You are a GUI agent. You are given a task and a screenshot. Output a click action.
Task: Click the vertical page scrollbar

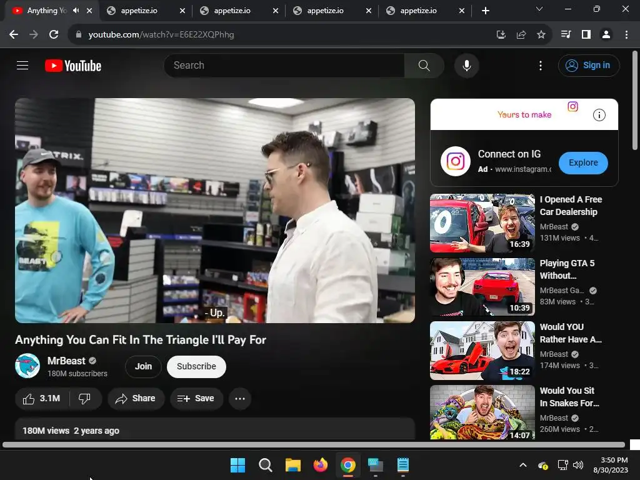[x=635, y=101]
